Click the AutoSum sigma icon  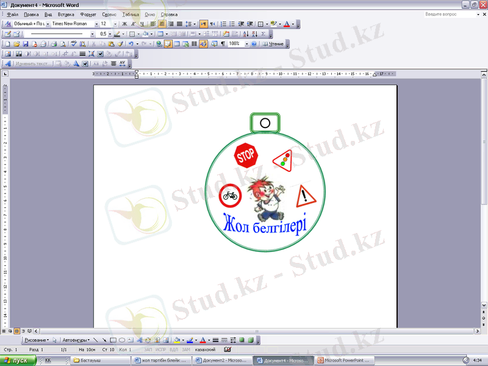tap(263, 34)
